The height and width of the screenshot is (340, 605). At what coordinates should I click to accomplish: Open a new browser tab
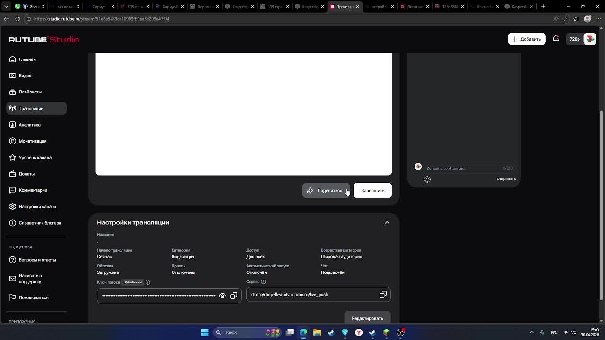click(x=543, y=6)
